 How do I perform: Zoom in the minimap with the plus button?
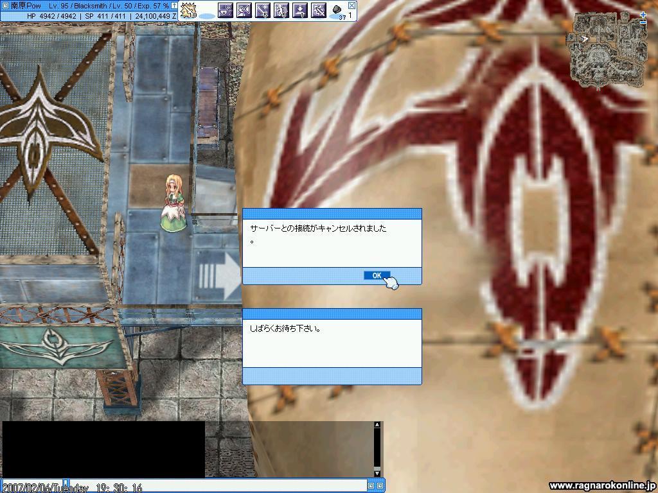coord(643,15)
